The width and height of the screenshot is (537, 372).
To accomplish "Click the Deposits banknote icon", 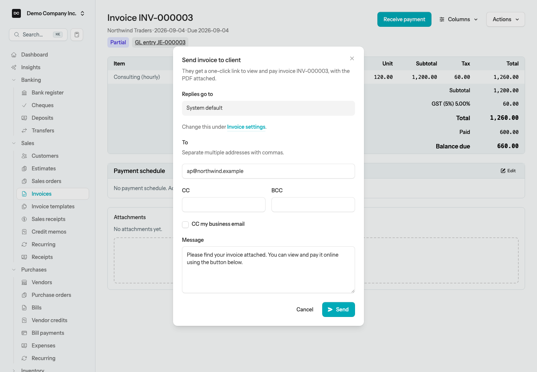I will pos(24,118).
